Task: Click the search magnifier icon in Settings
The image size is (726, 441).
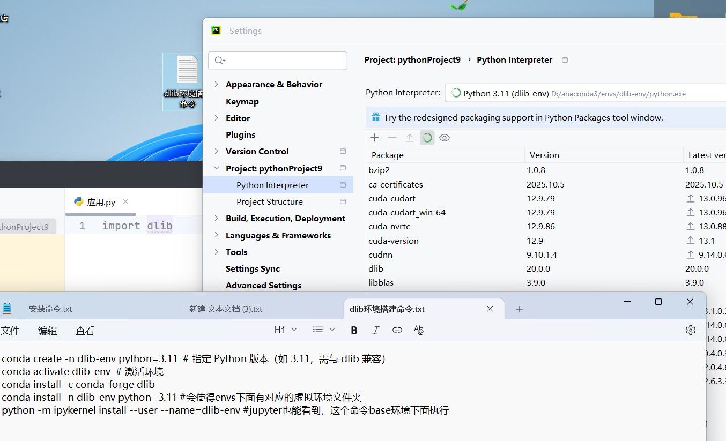Action: click(x=219, y=61)
